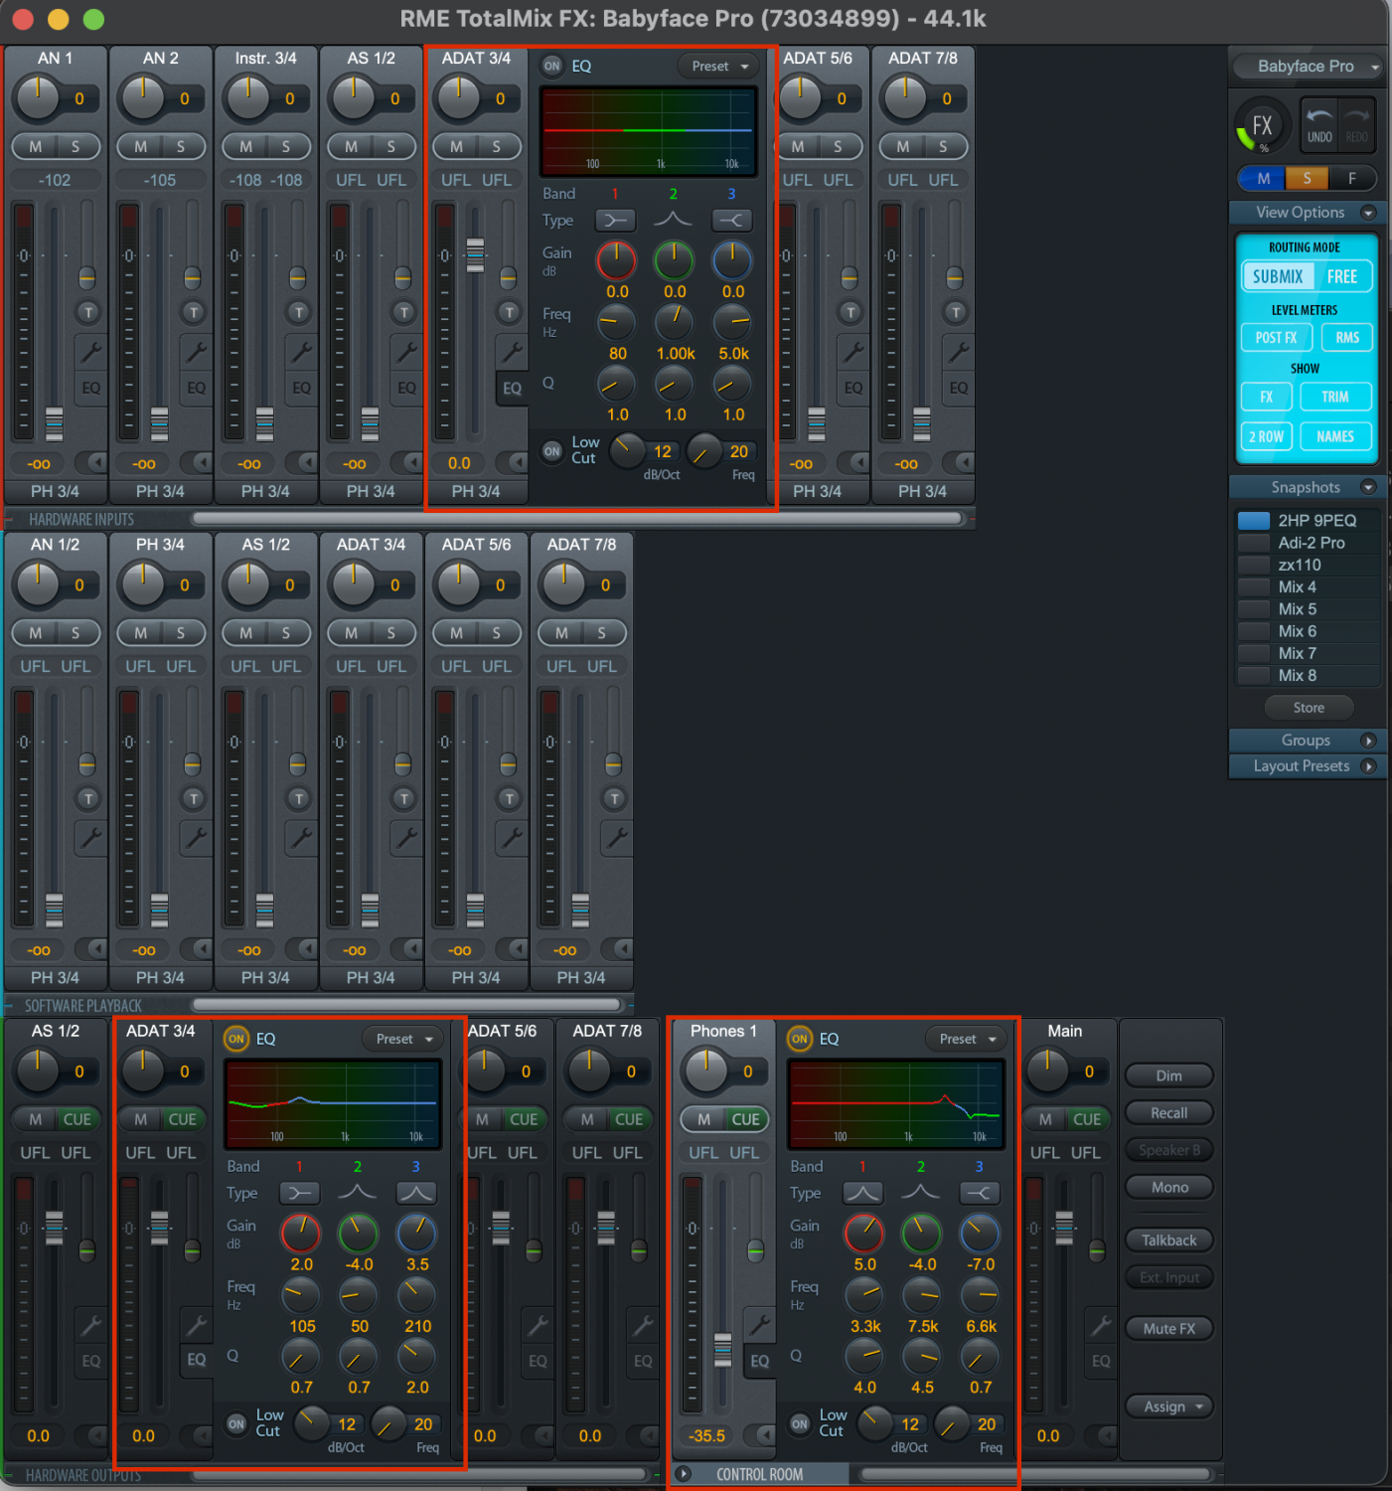Image resolution: width=1392 pixels, height=1491 pixels.
Task: Select Band 1 filter type in ADAT 3/4 input EQ
Action: pos(615,220)
